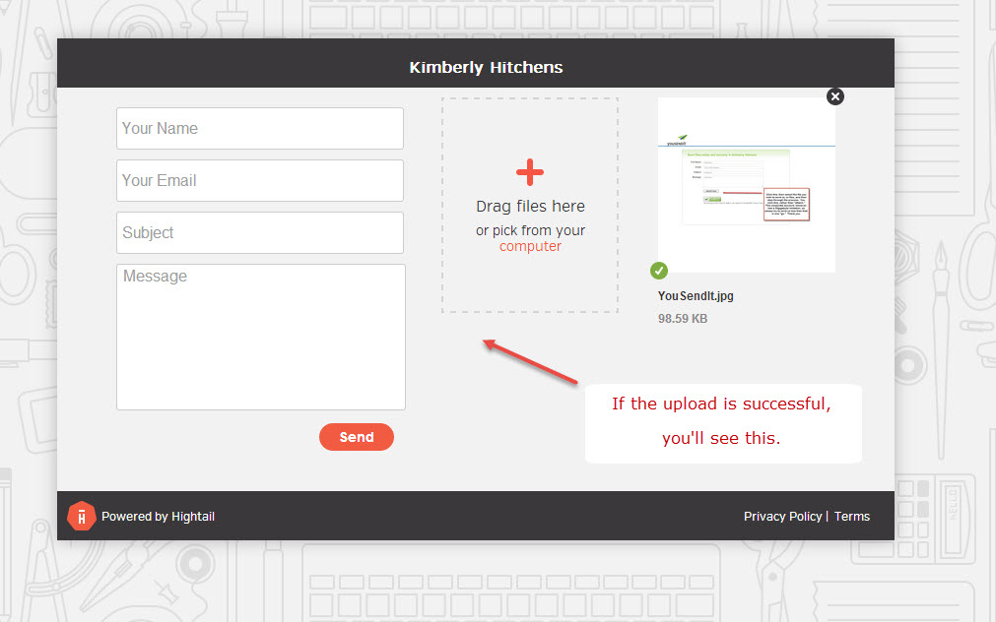The image size is (996, 622).
Task: Open the Privacy Policy link
Action: pyautogui.click(x=782, y=517)
